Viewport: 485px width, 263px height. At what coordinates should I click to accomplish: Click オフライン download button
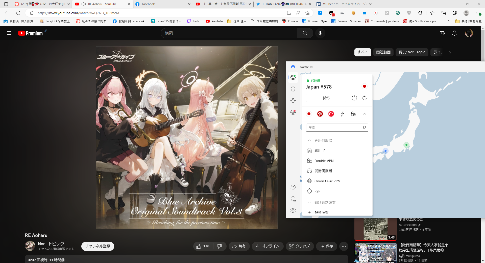(x=268, y=246)
